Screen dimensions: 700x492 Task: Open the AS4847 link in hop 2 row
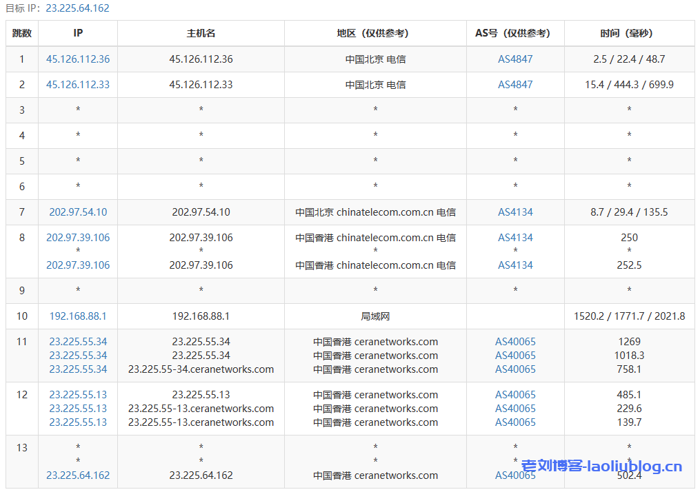tap(515, 85)
